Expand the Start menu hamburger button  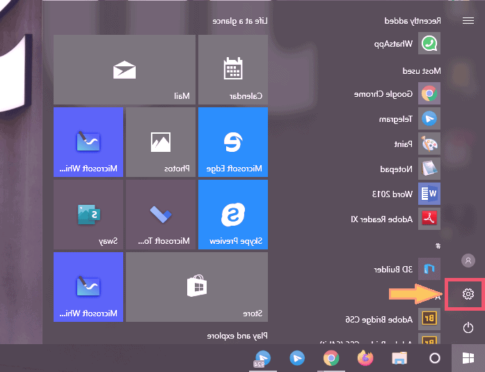[x=468, y=21]
